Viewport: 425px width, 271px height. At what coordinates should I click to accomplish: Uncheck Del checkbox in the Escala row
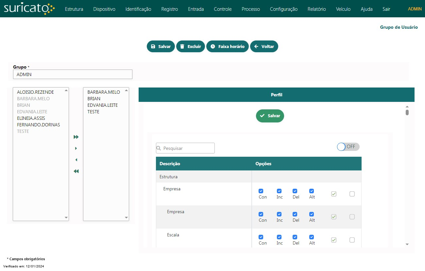point(295,237)
